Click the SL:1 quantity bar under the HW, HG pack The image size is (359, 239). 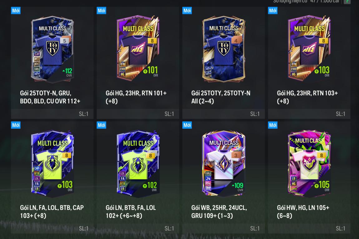309,228
